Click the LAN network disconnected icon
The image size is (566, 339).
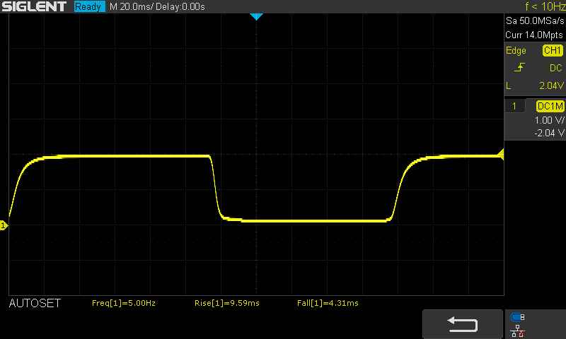click(x=518, y=331)
